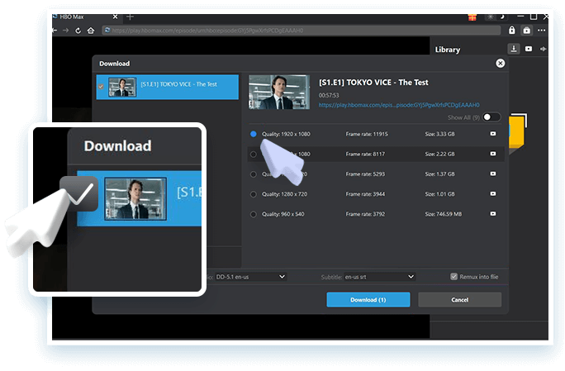Viewport: 565px width, 371px height.
Task: Click video icon on 746.59 MB row
Action: point(493,214)
